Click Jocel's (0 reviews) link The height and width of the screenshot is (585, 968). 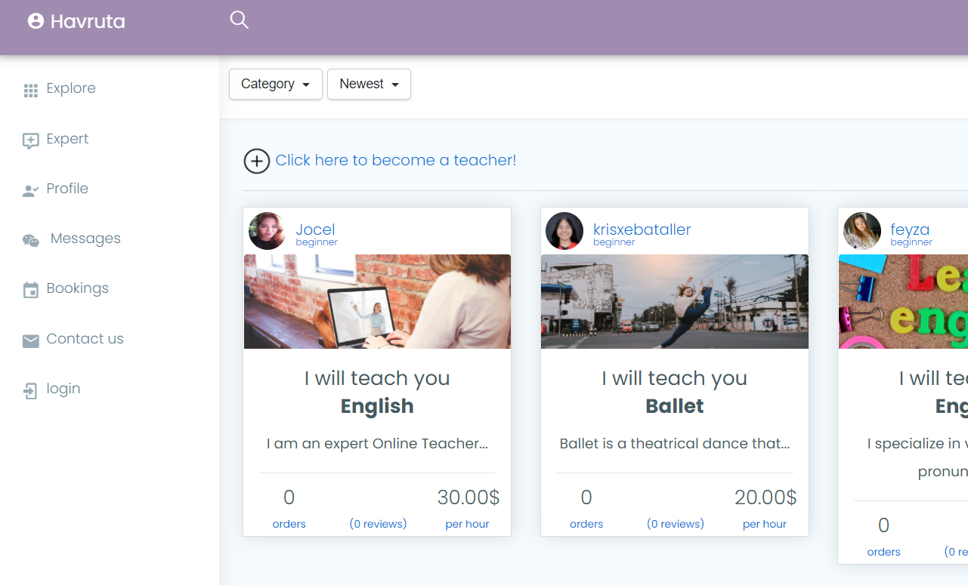pyautogui.click(x=378, y=524)
